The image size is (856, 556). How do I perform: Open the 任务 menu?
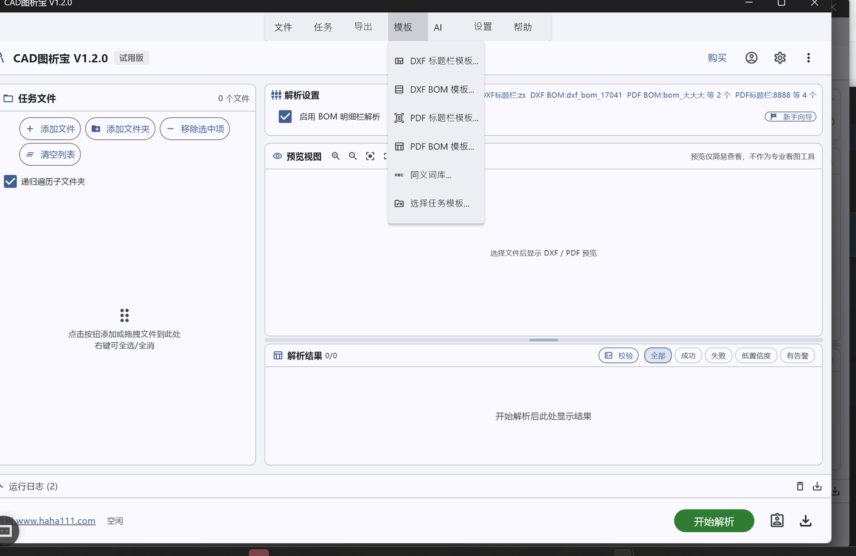click(x=323, y=27)
